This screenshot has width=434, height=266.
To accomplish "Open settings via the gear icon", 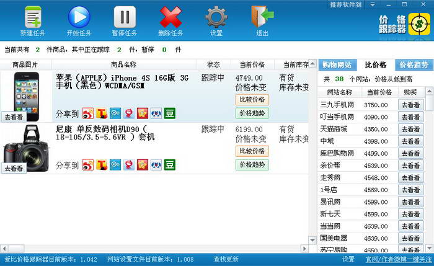I will click(x=216, y=17).
